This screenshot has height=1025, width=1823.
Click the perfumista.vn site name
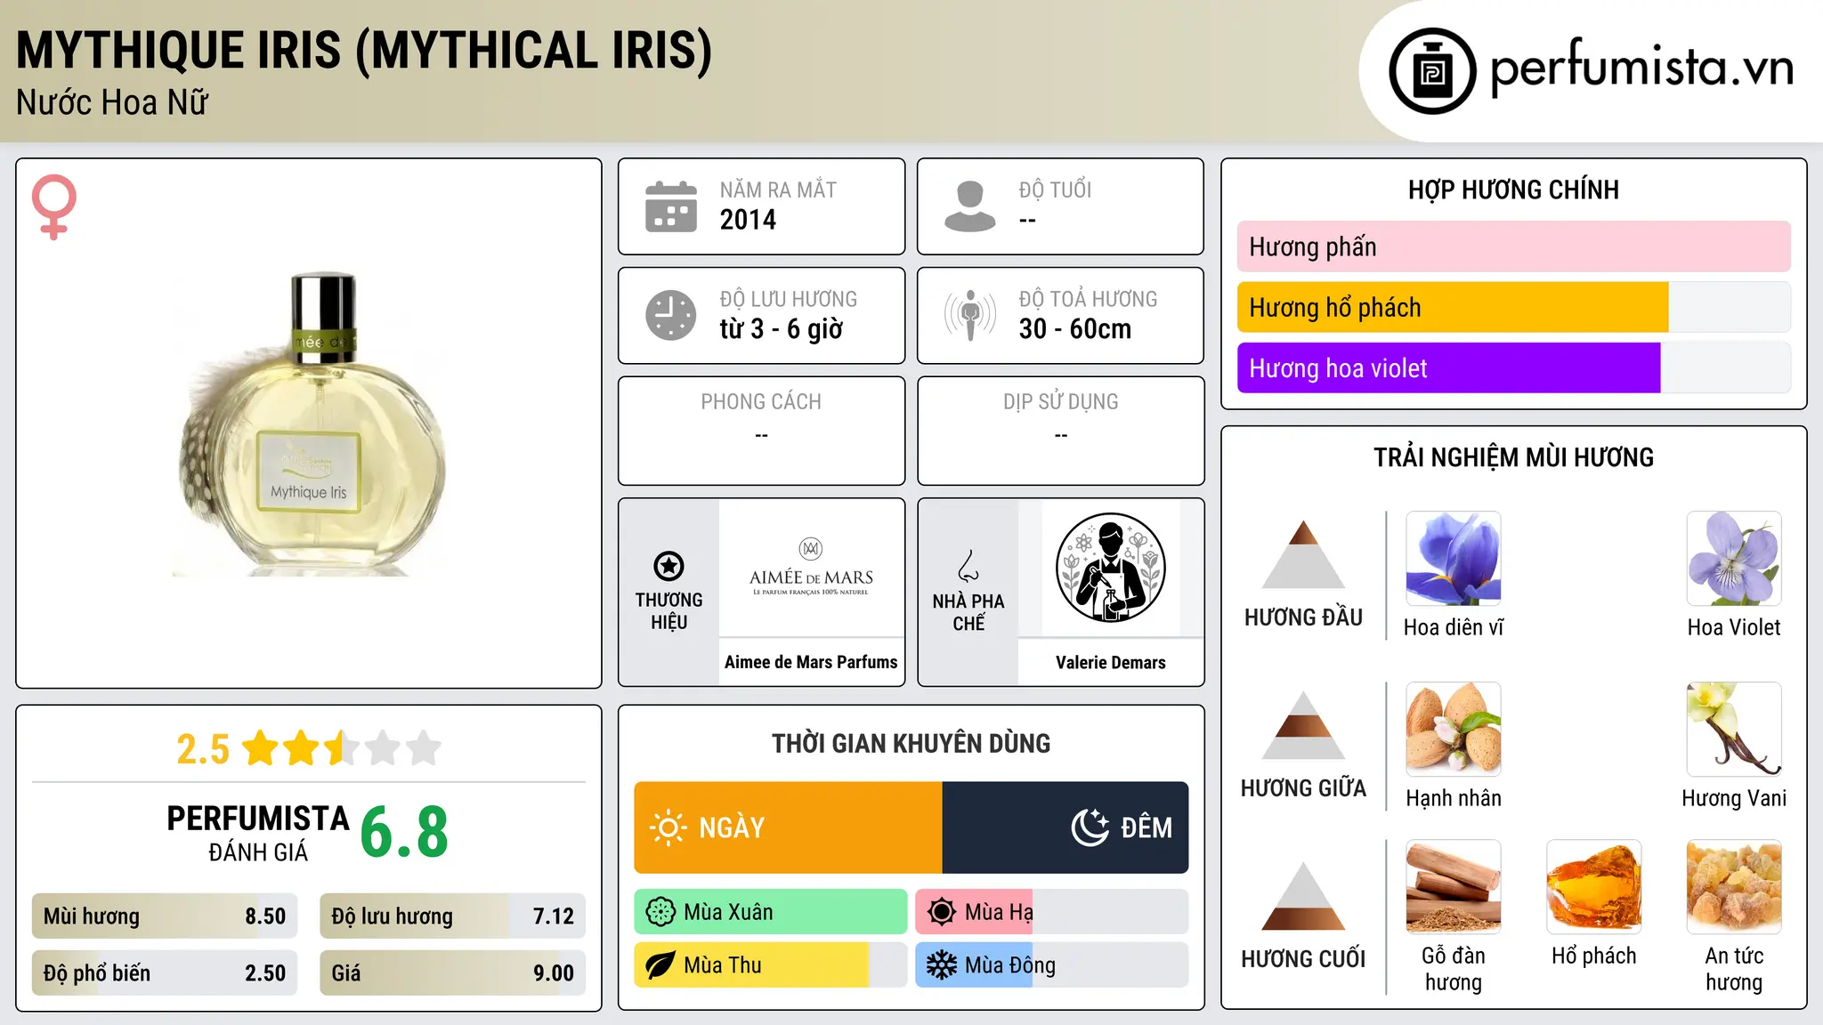click(1642, 68)
